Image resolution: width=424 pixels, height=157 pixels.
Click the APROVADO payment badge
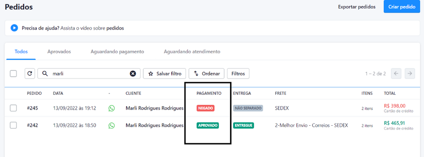pos(208,125)
